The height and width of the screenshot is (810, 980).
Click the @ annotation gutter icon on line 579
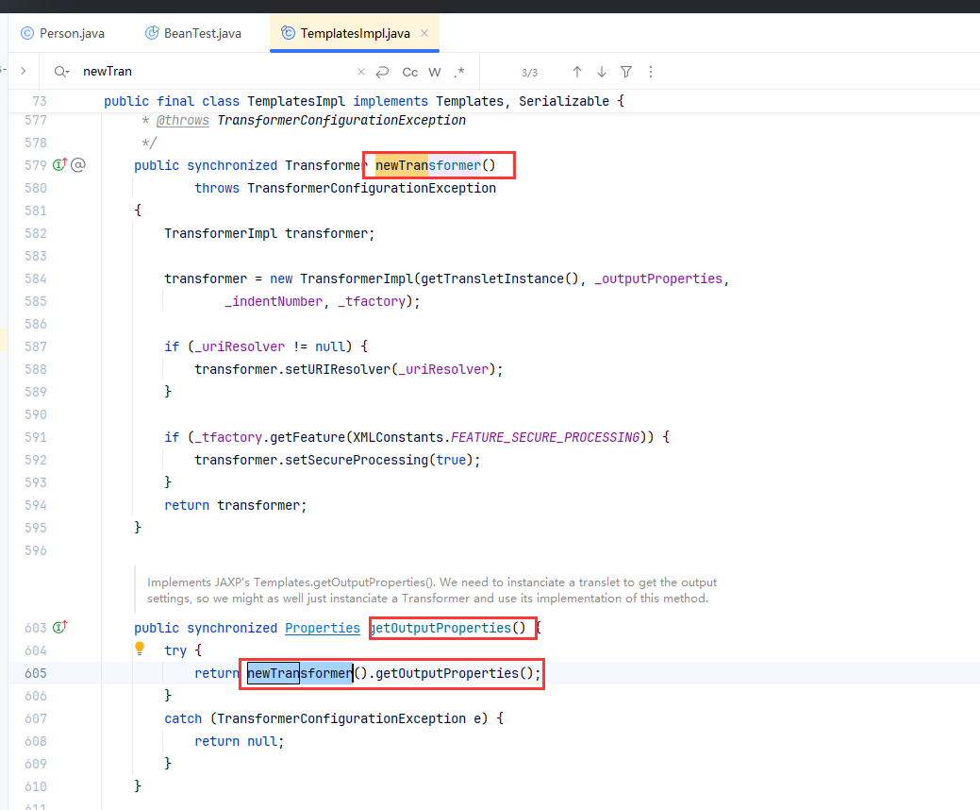click(x=79, y=165)
